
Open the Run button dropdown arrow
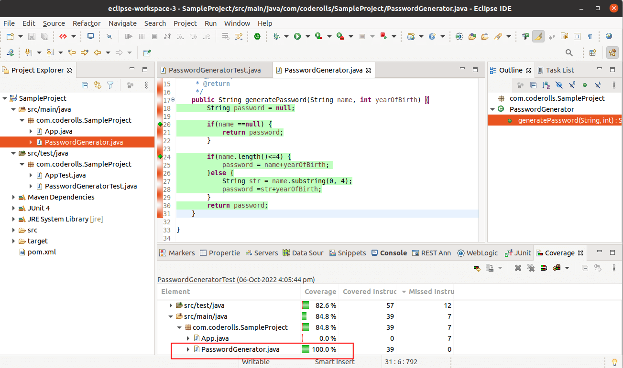point(307,36)
